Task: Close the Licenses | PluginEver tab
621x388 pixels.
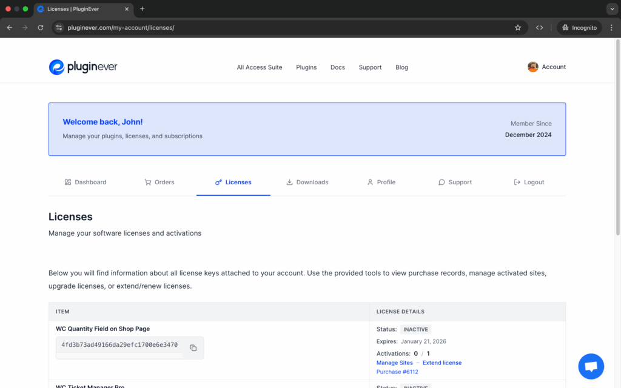Action: click(x=127, y=9)
